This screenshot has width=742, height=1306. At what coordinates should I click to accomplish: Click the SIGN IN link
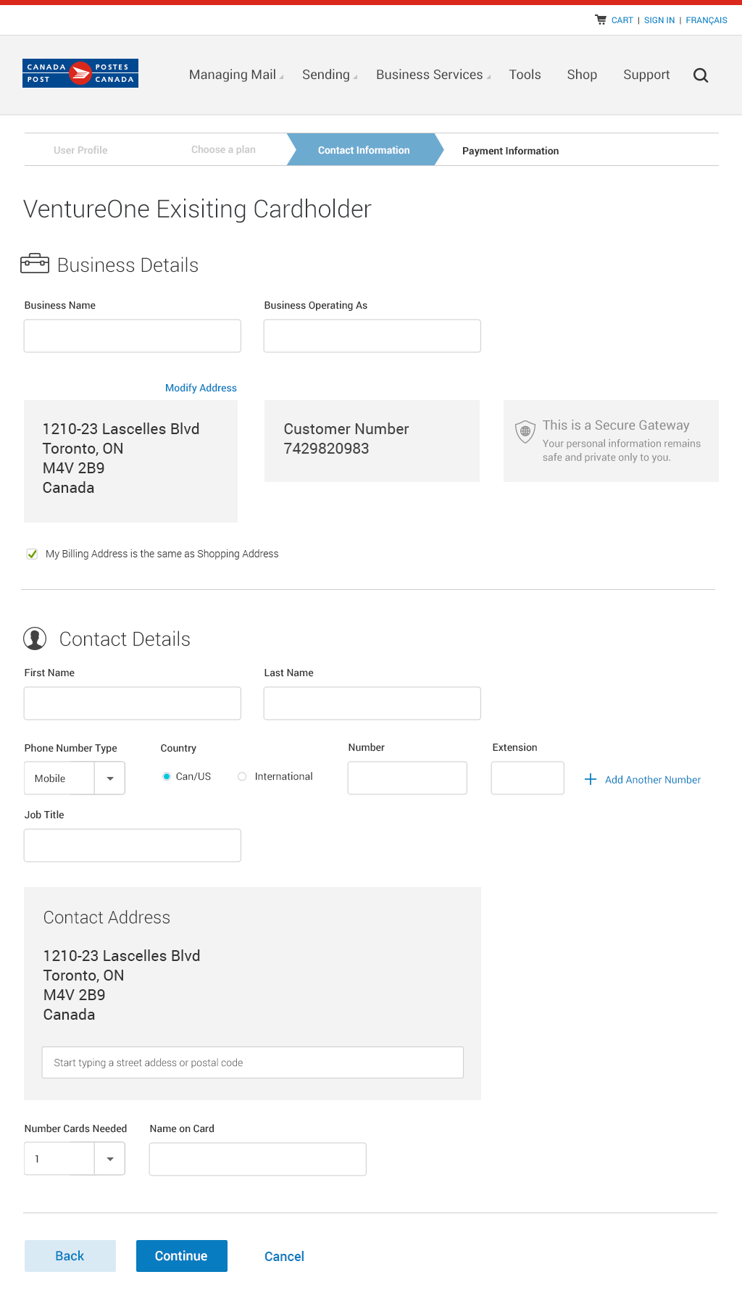coord(659,20)
